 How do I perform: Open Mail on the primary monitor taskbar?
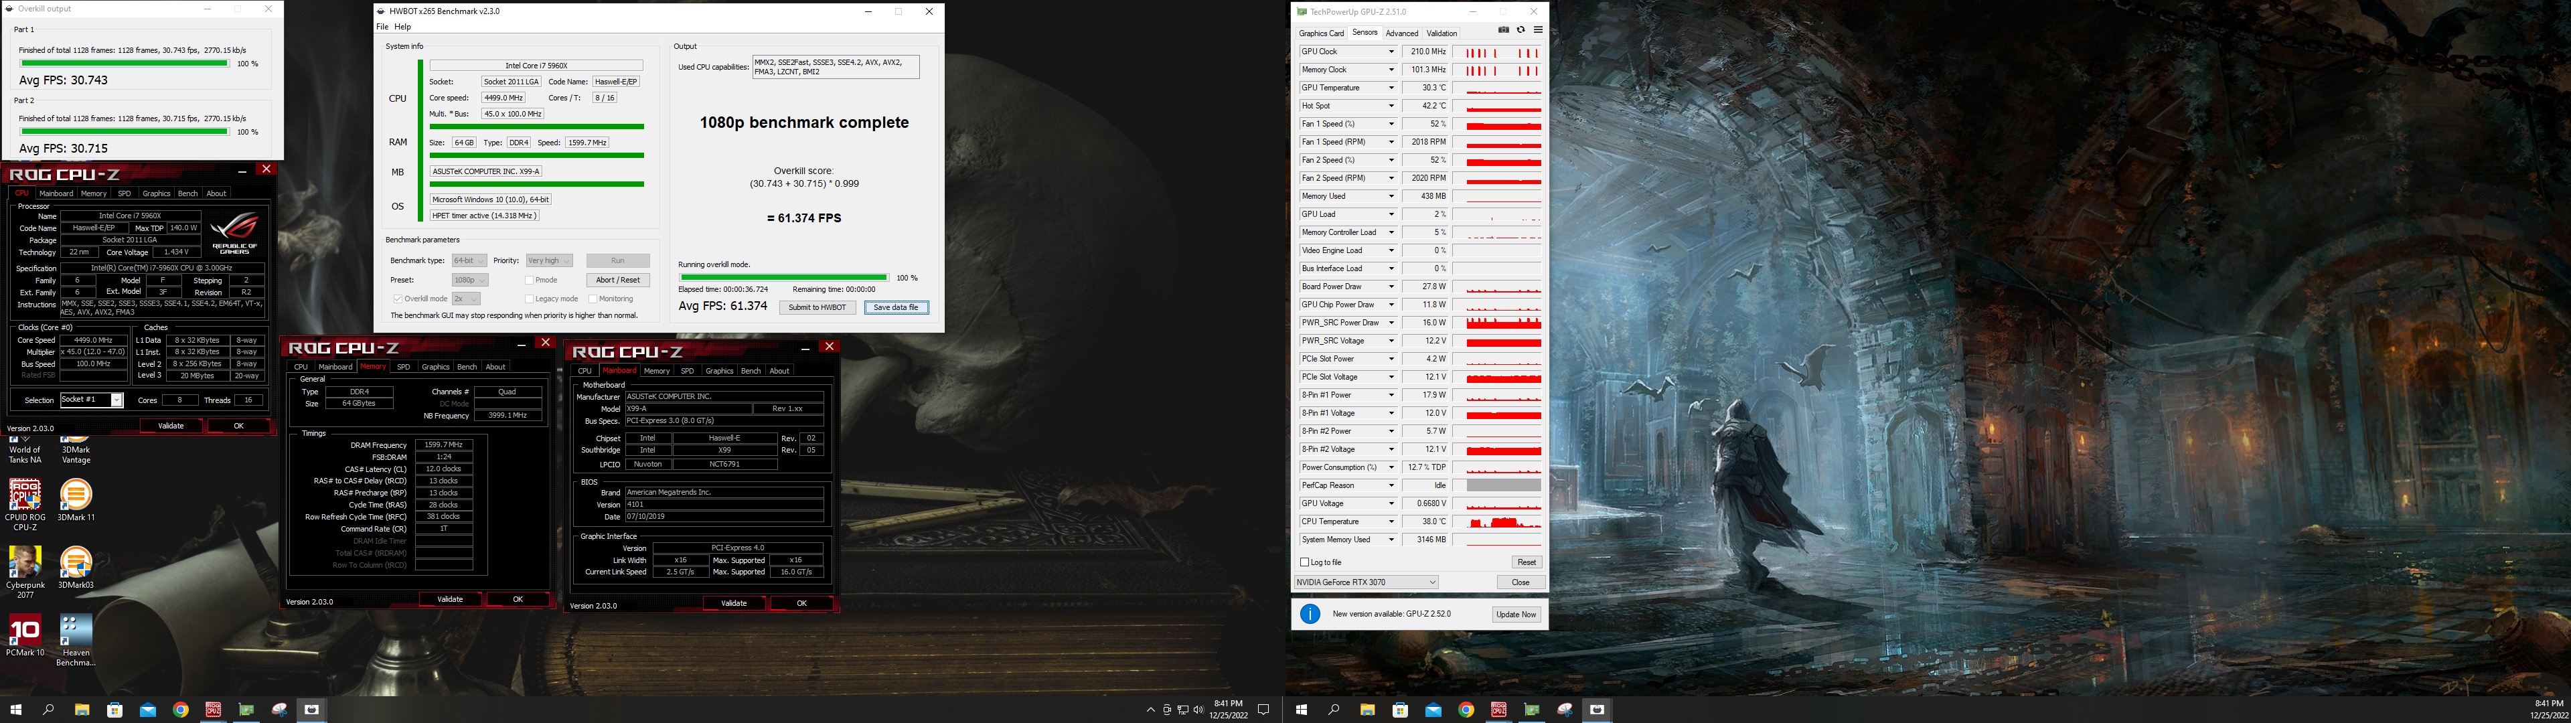tap(148, 710)
